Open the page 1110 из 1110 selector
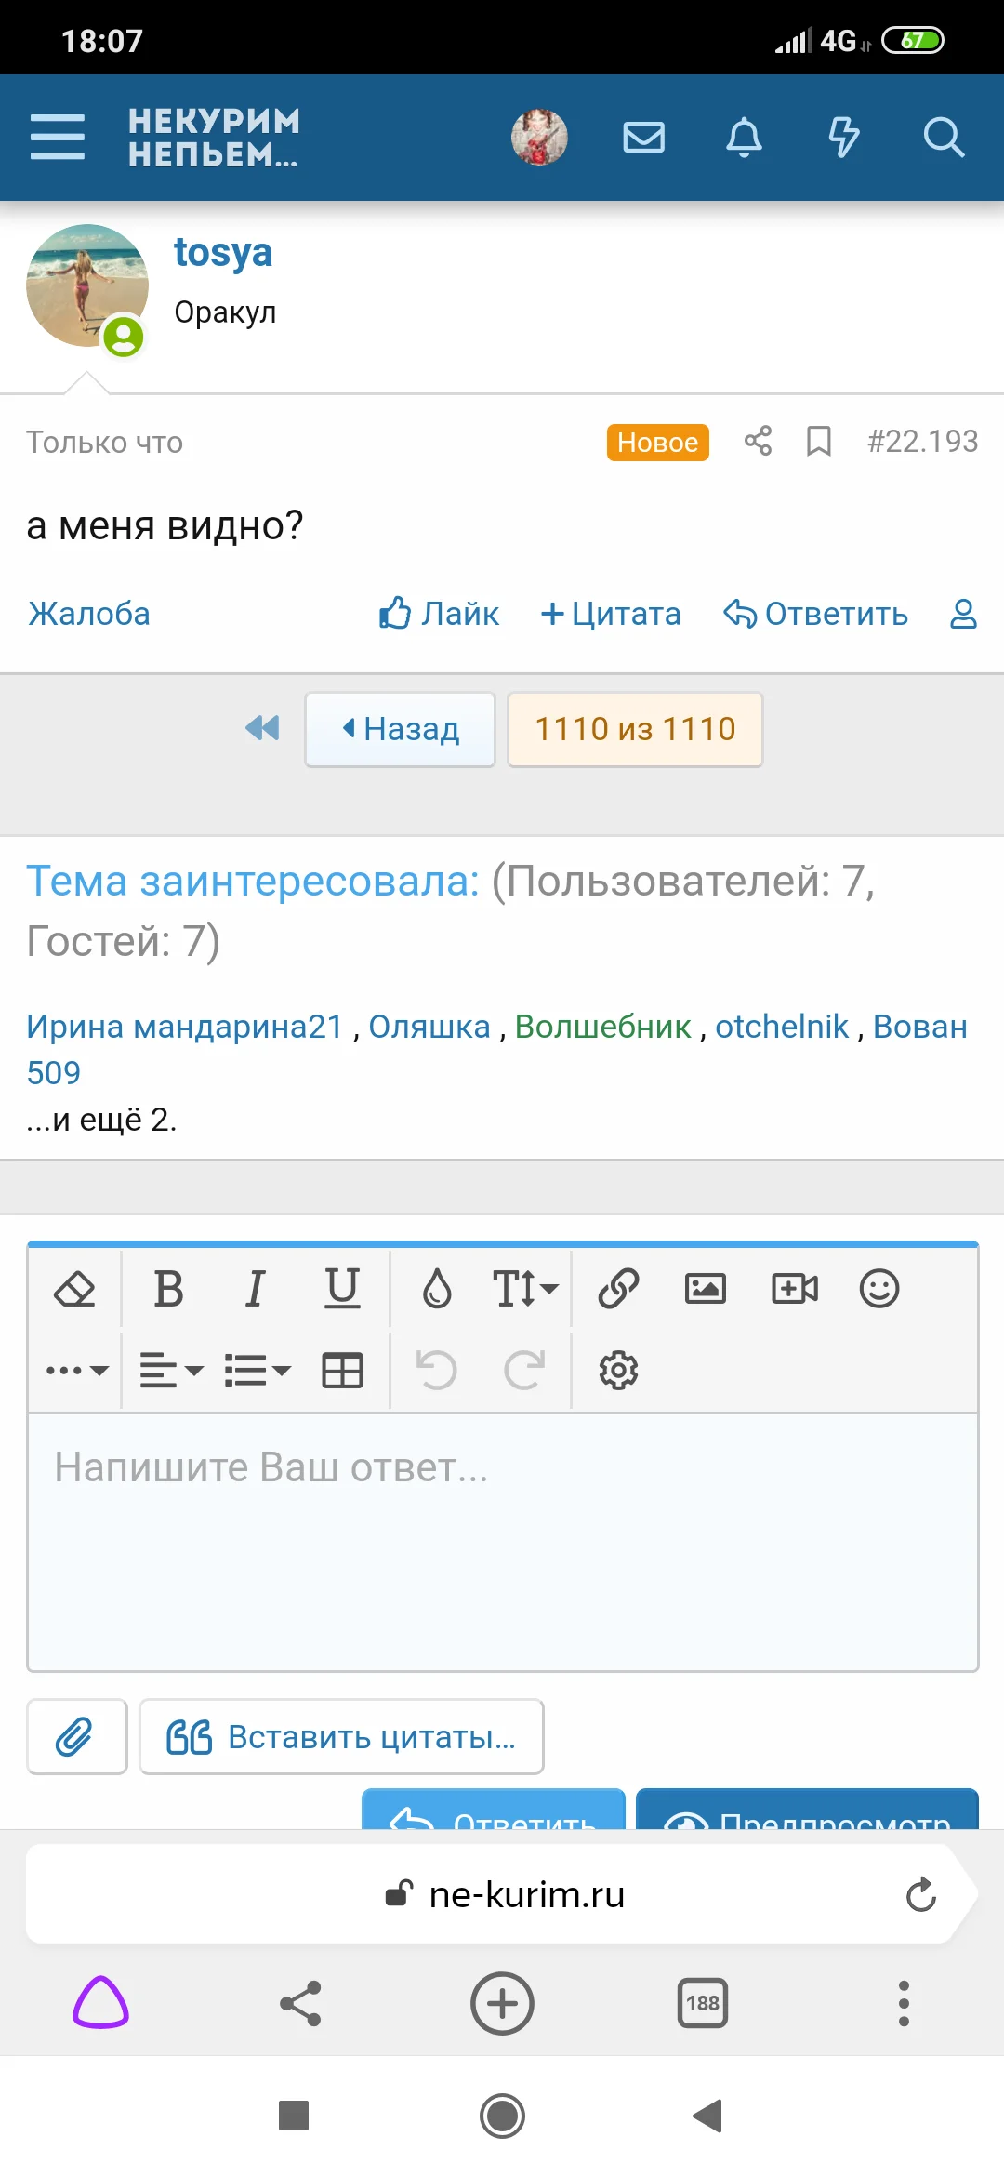 click(635, 729)
